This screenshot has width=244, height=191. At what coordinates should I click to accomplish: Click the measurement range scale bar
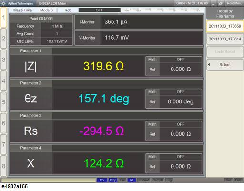point(163,10)
